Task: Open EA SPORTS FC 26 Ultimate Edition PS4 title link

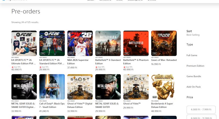Action: 23,62
